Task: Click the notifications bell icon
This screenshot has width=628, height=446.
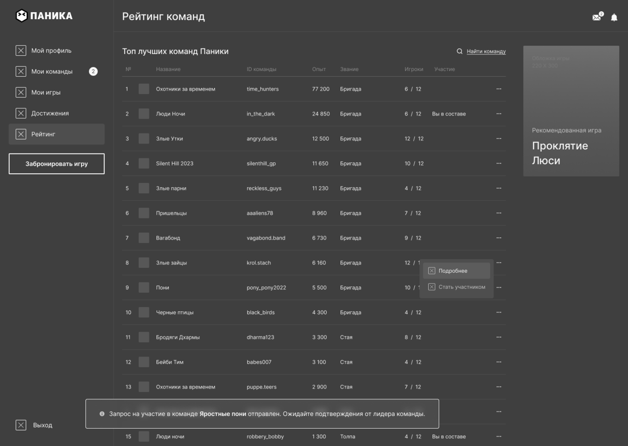Action: tap(614, 18)
